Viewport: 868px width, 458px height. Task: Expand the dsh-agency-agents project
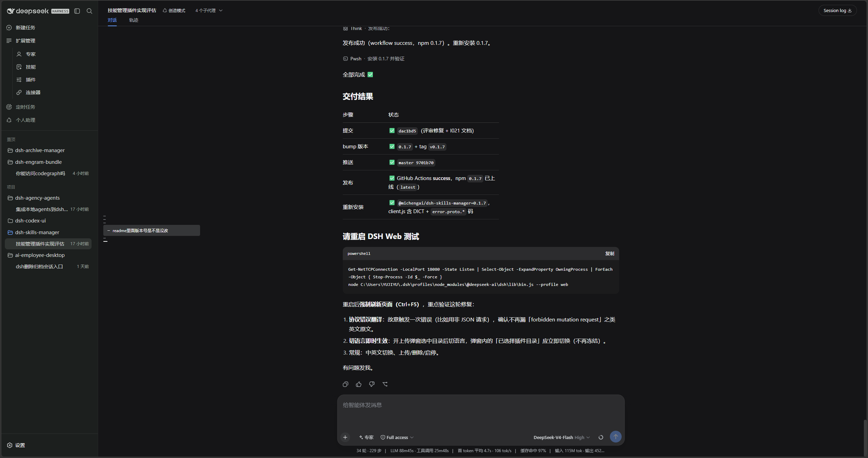pos(37,198)
